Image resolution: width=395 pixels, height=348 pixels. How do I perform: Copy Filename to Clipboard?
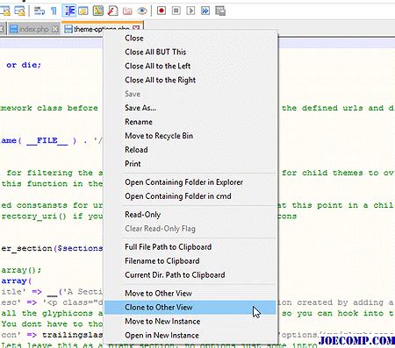190,261
